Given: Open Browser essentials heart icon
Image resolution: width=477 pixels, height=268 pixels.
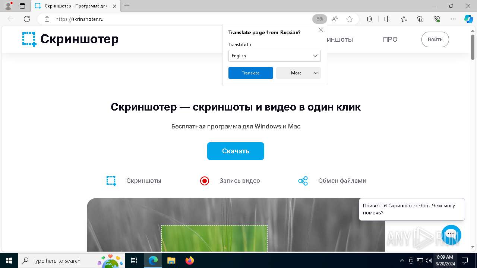Looking at the screenshot, I should coord(437,19).
